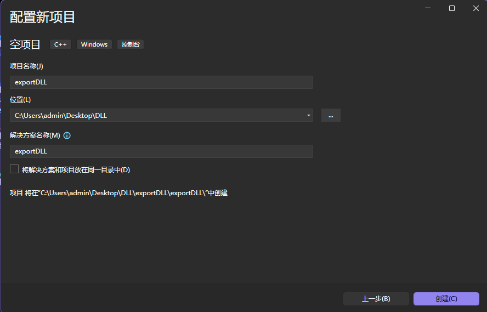Image resolution: width=487 pixels, height=312 pixels.
Task: Minimize the dialog window
Action: click(x=428, y=8)
